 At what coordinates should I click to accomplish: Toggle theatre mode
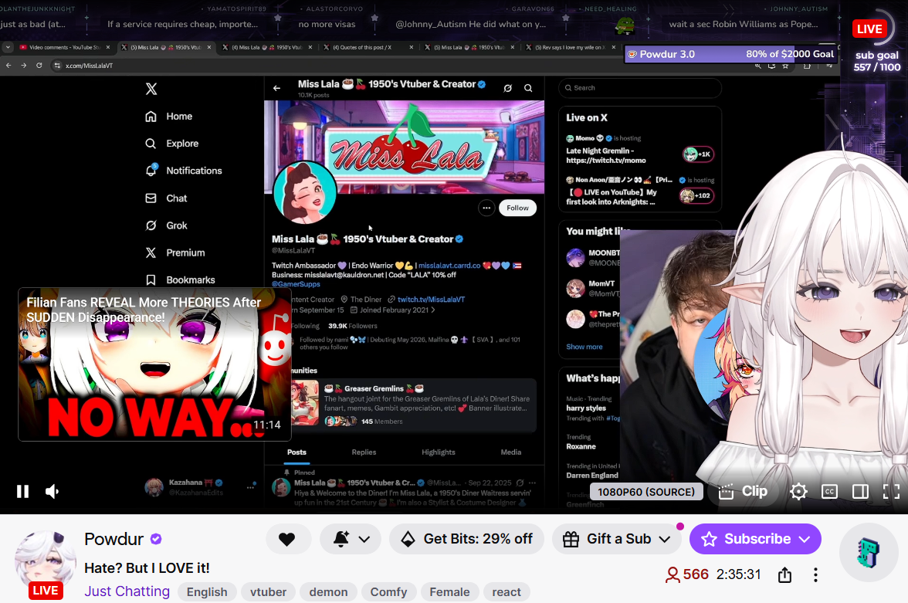pos(860,492)
